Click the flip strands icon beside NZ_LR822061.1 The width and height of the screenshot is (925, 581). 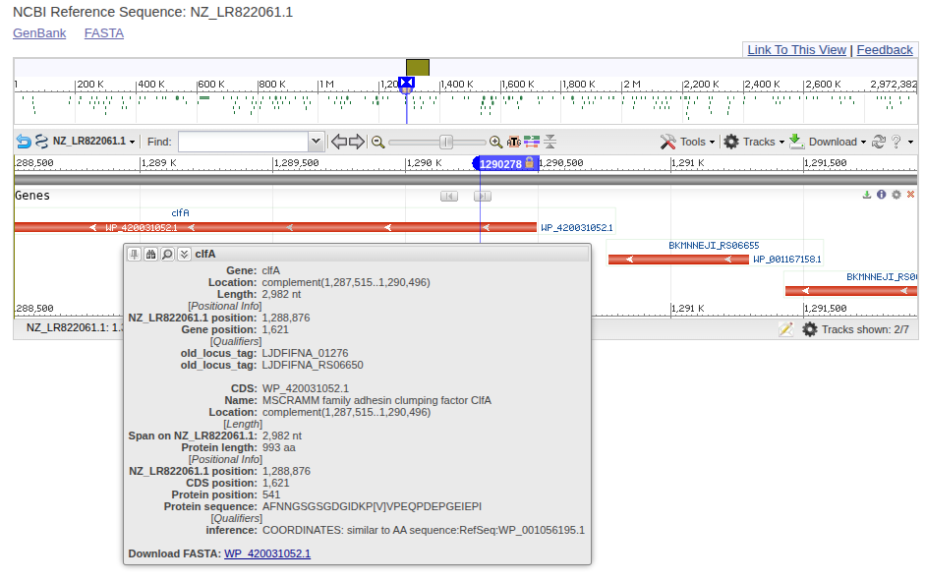pyautogui.click(x=41, y=142)
